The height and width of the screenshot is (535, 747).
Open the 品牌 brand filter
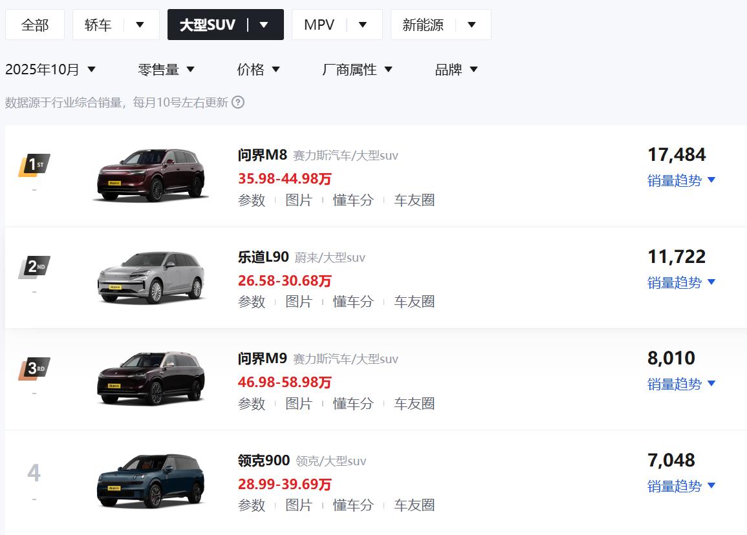pyautogui.click(x=456, y=69)
